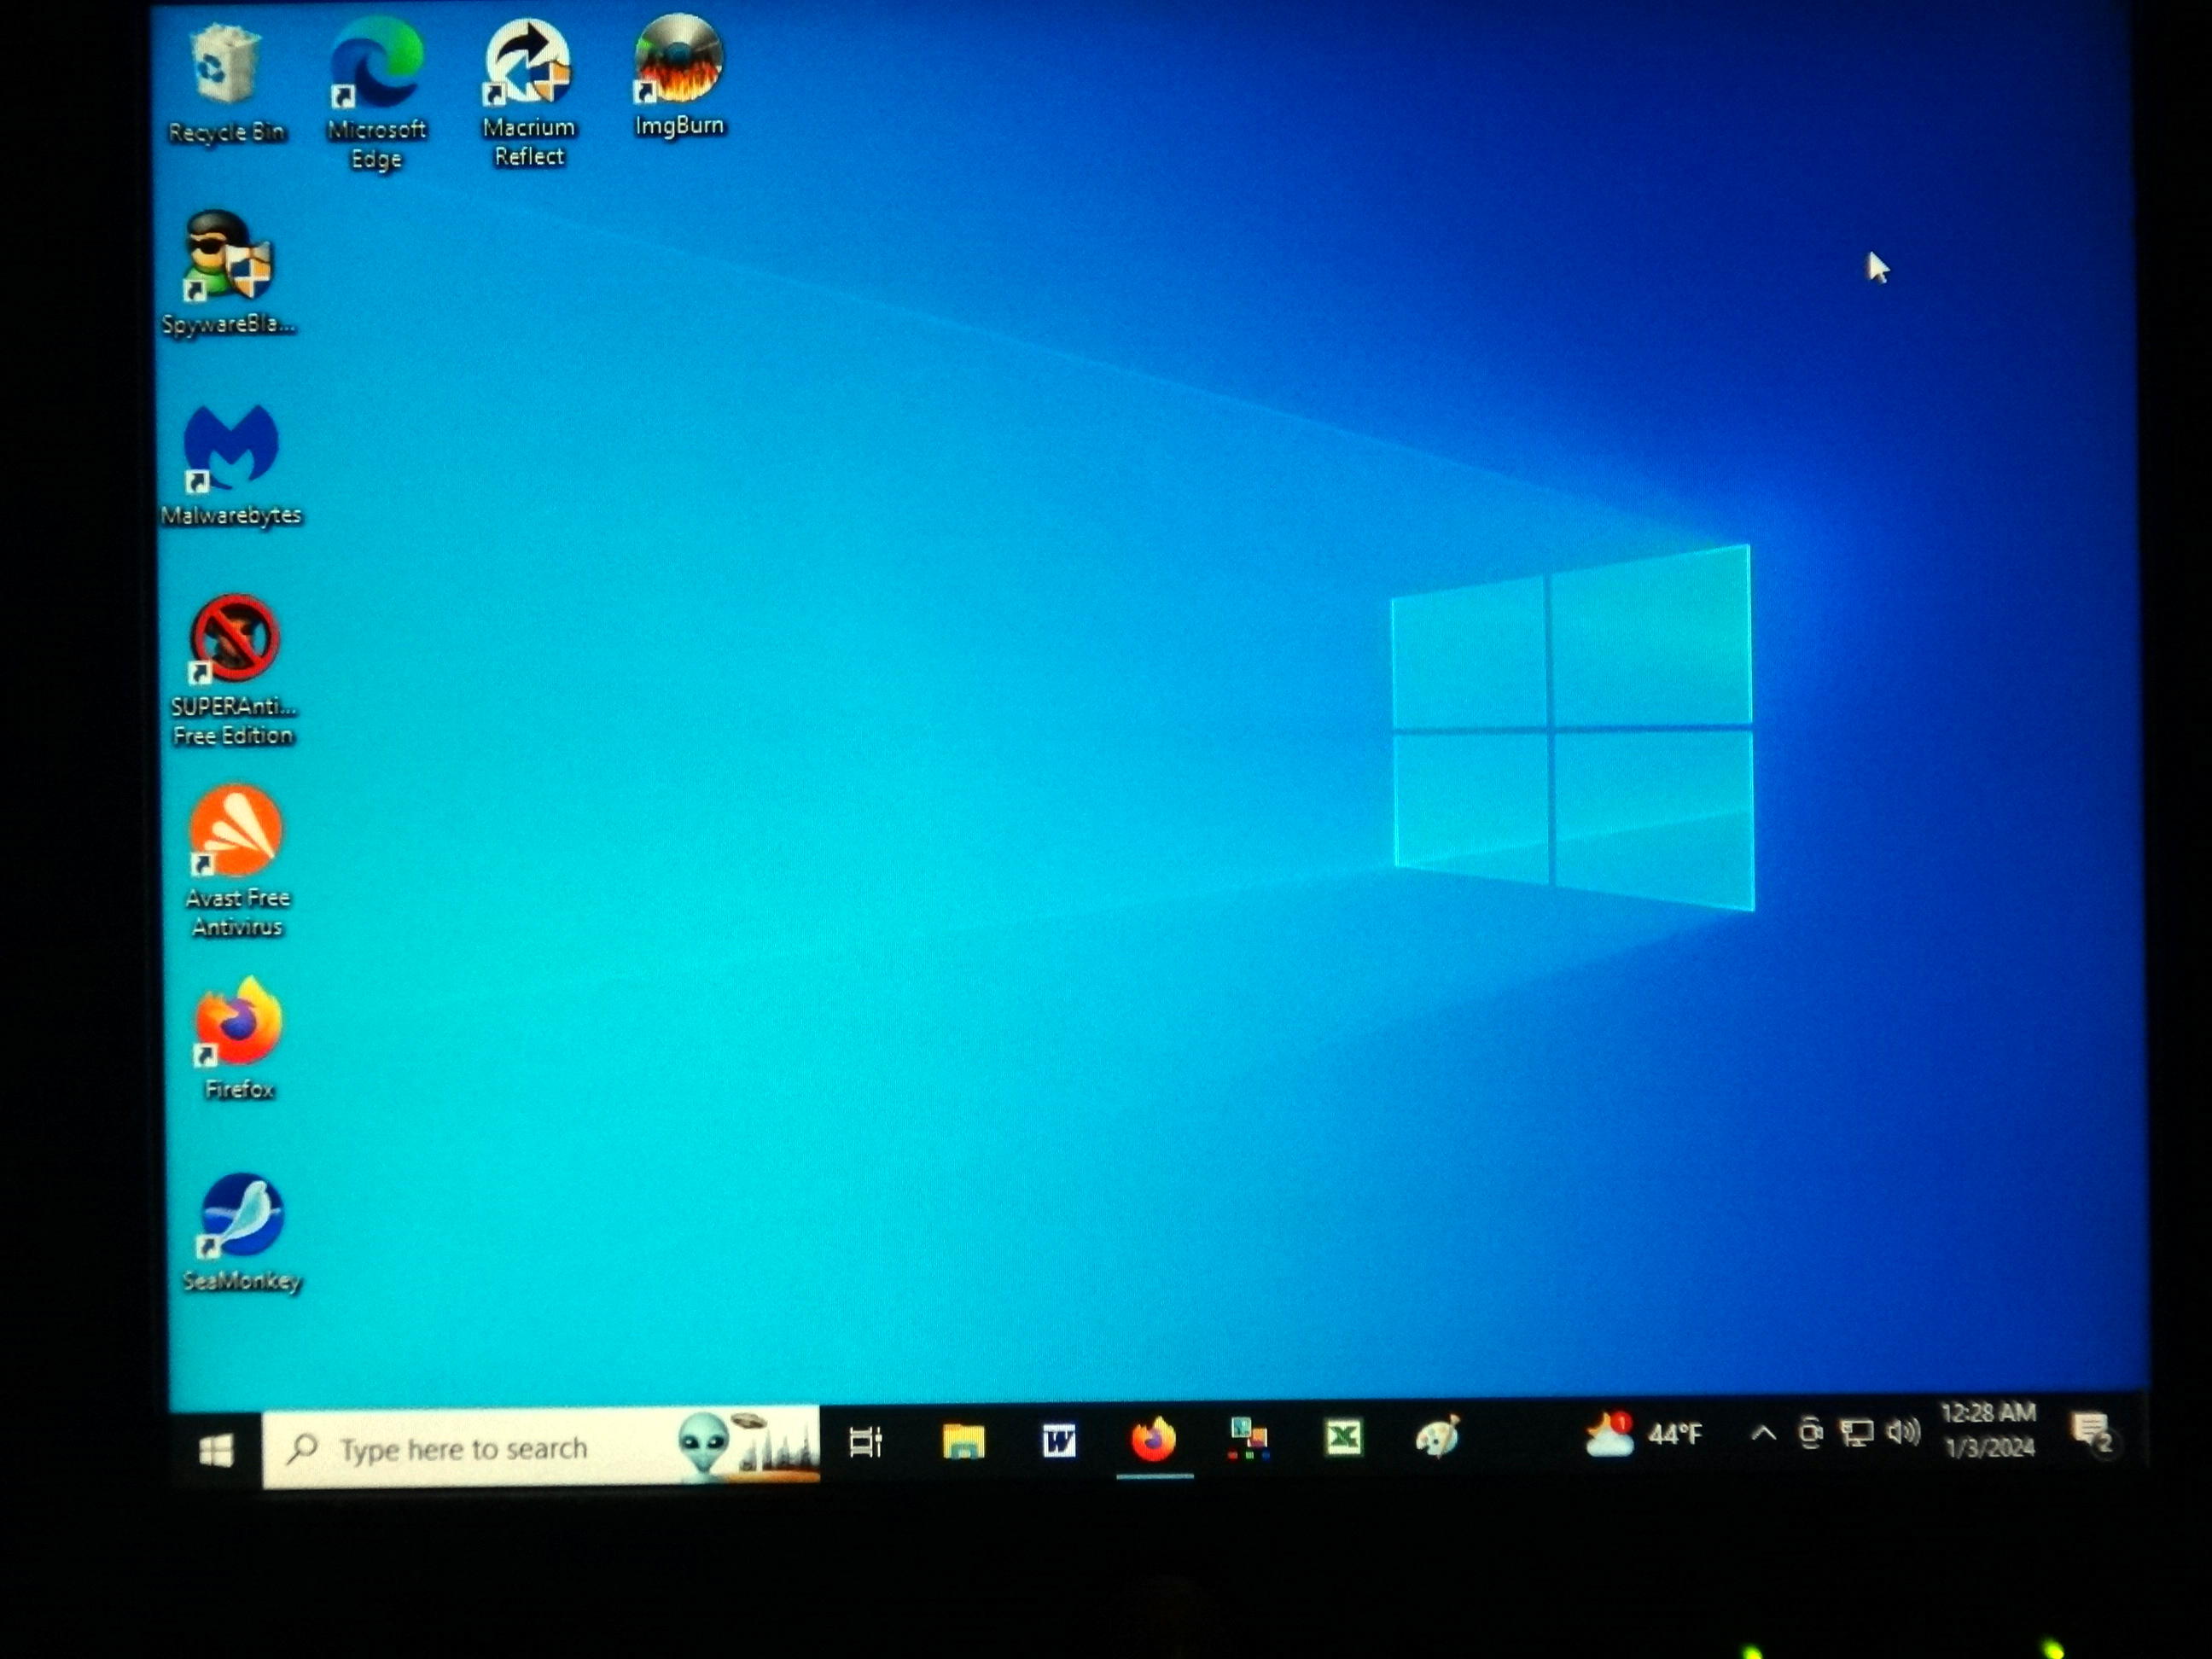Click the Meet Now camera tray icon
Viewport: 2212px width, 1659px height.
click(1810, 1432)
